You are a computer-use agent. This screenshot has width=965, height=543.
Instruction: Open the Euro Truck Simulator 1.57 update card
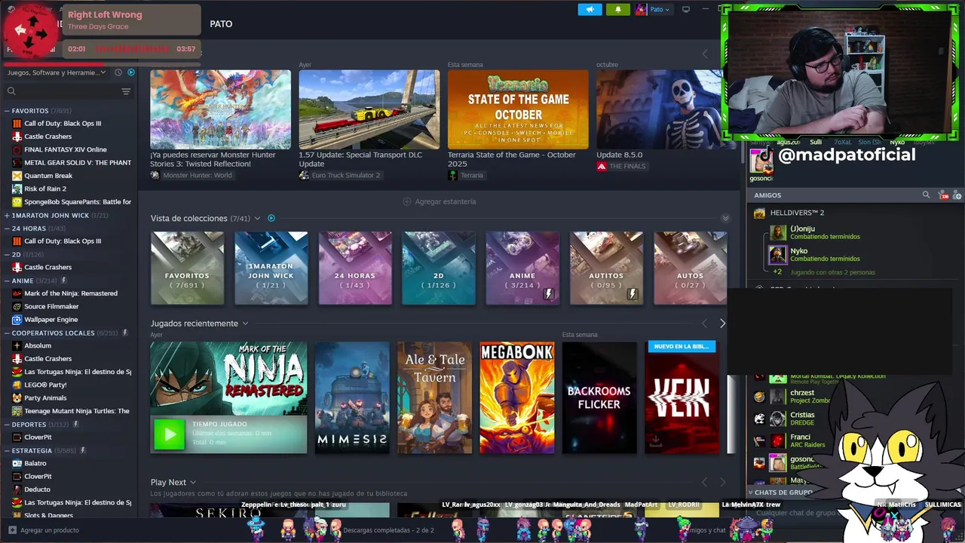pos(369,109)
